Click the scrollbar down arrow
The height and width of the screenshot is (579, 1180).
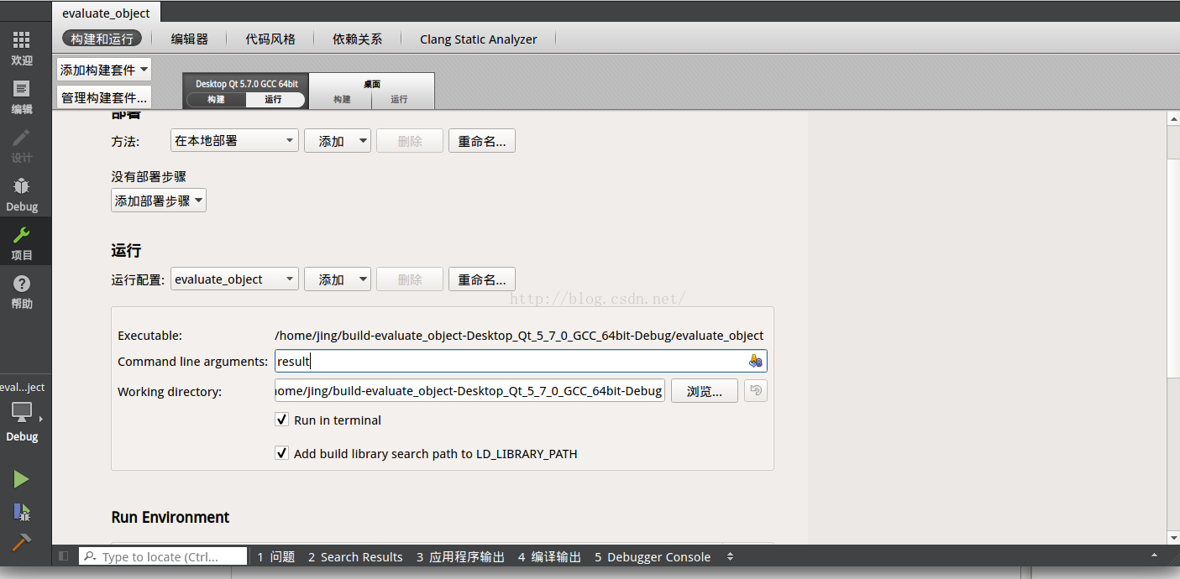click(x=1173, y=537)
